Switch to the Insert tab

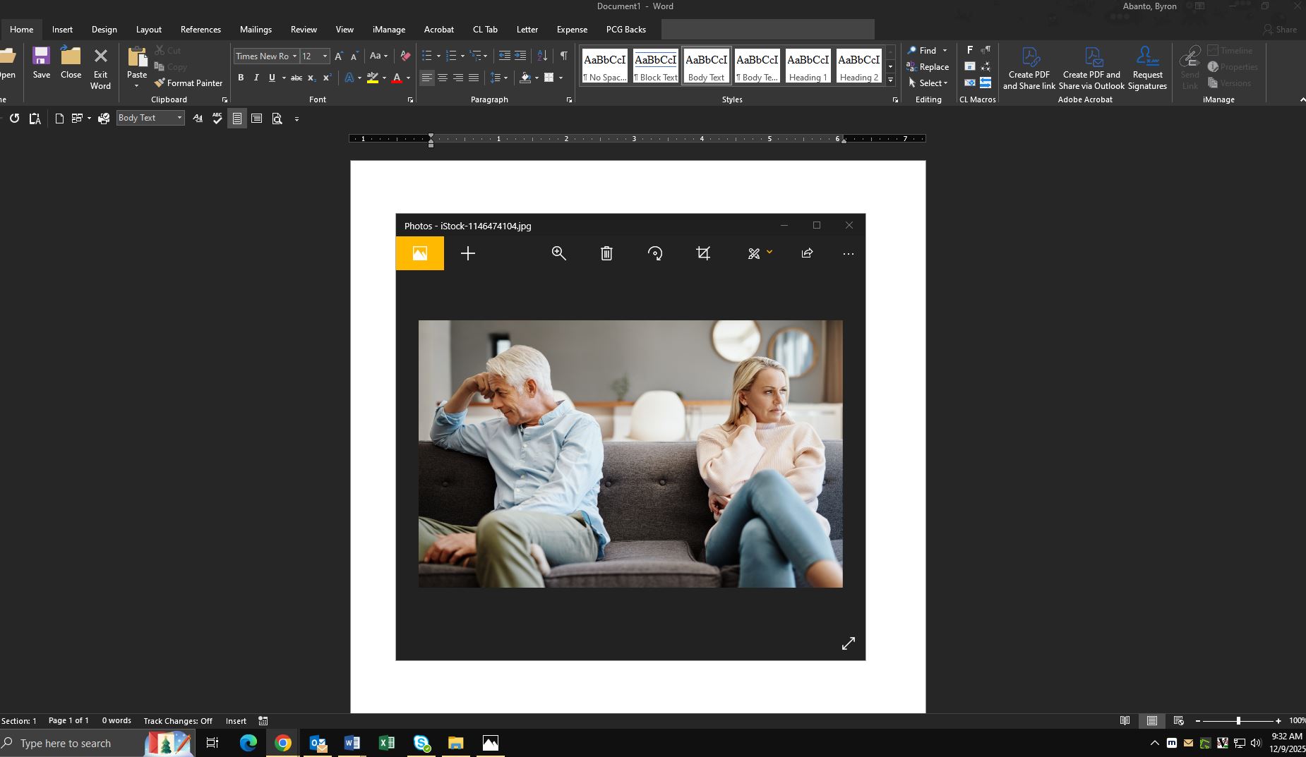point(62,30)
